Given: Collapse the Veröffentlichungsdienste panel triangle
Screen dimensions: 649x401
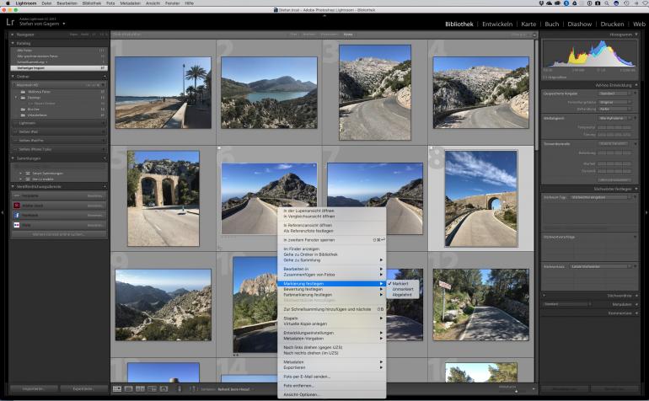Looking at the screenshot, I should tap(13, 187).
